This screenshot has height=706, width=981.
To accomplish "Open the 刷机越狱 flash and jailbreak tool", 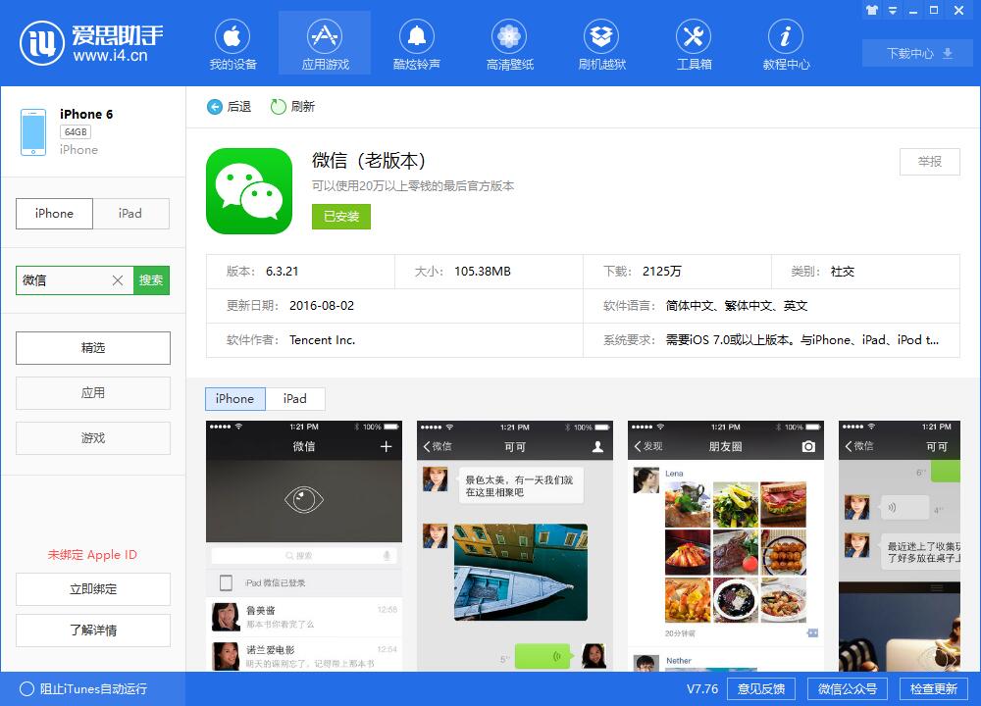I will point(600,43).
